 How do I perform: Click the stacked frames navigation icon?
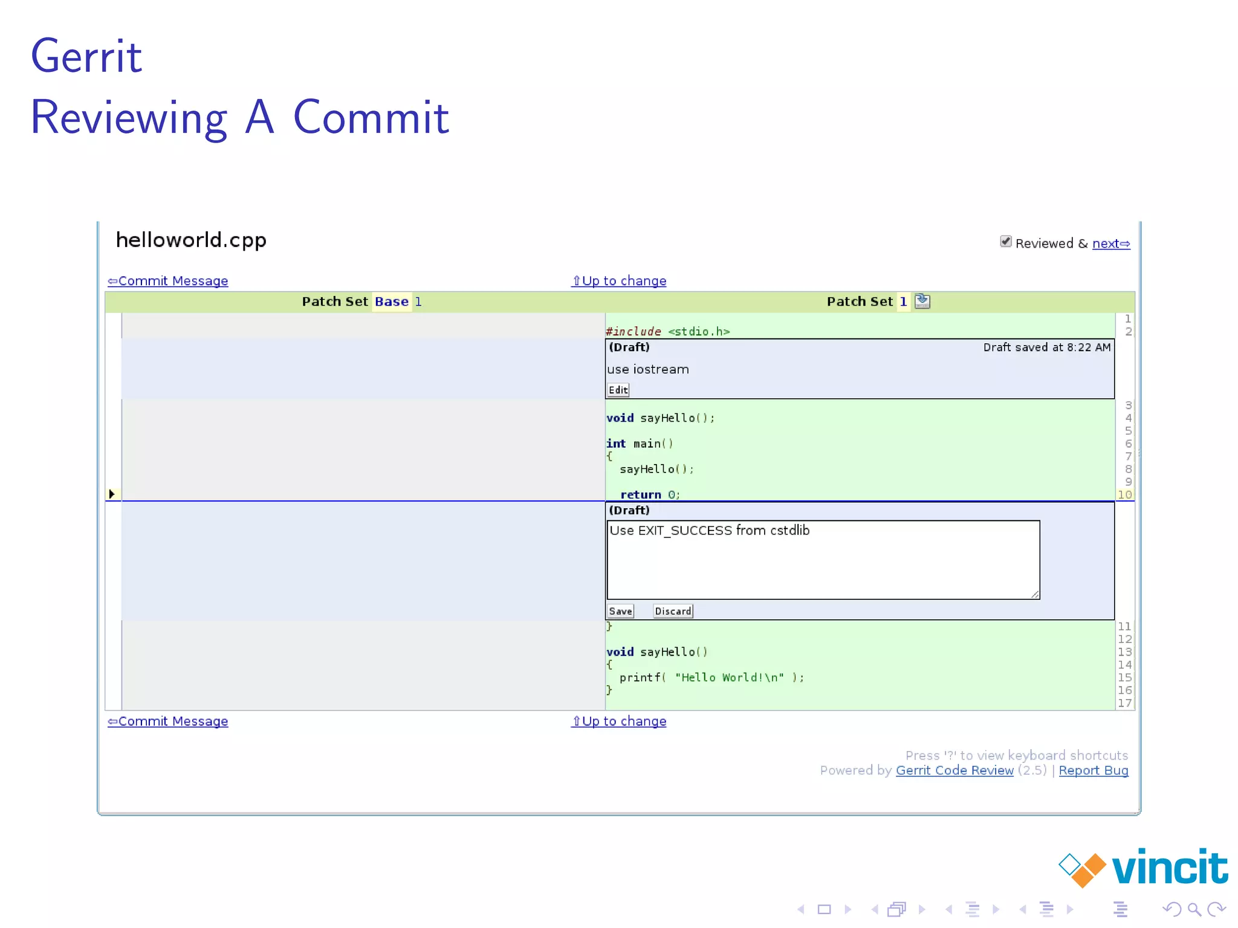point(897,909)
